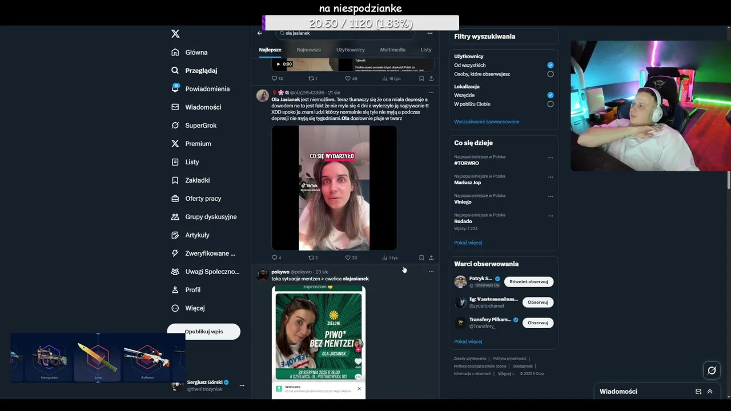The height and width of the screenshot is (411, 731).
Task: Expand Wiadomości dock panel
Action: tap(710, 392)
